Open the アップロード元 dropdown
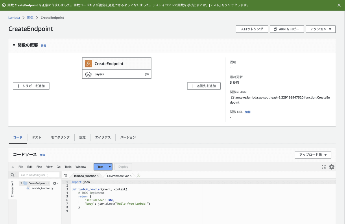 tap(313, 155)
